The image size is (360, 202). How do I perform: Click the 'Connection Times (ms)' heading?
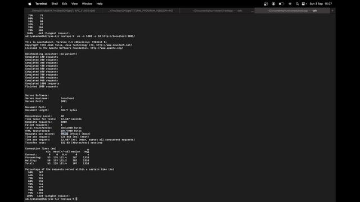[x=40, y=149]
